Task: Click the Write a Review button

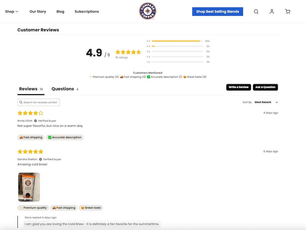Action: pyautogui.click(x=238, y=87)
